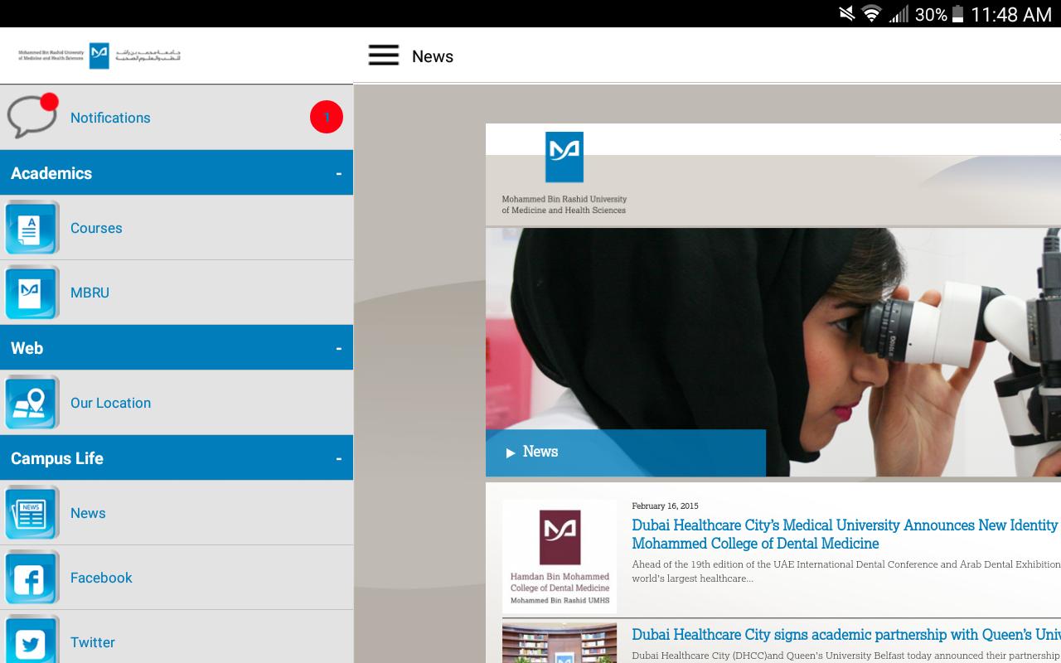
Task: Open the Queen's University partnership article link
Action: (845, 634)
